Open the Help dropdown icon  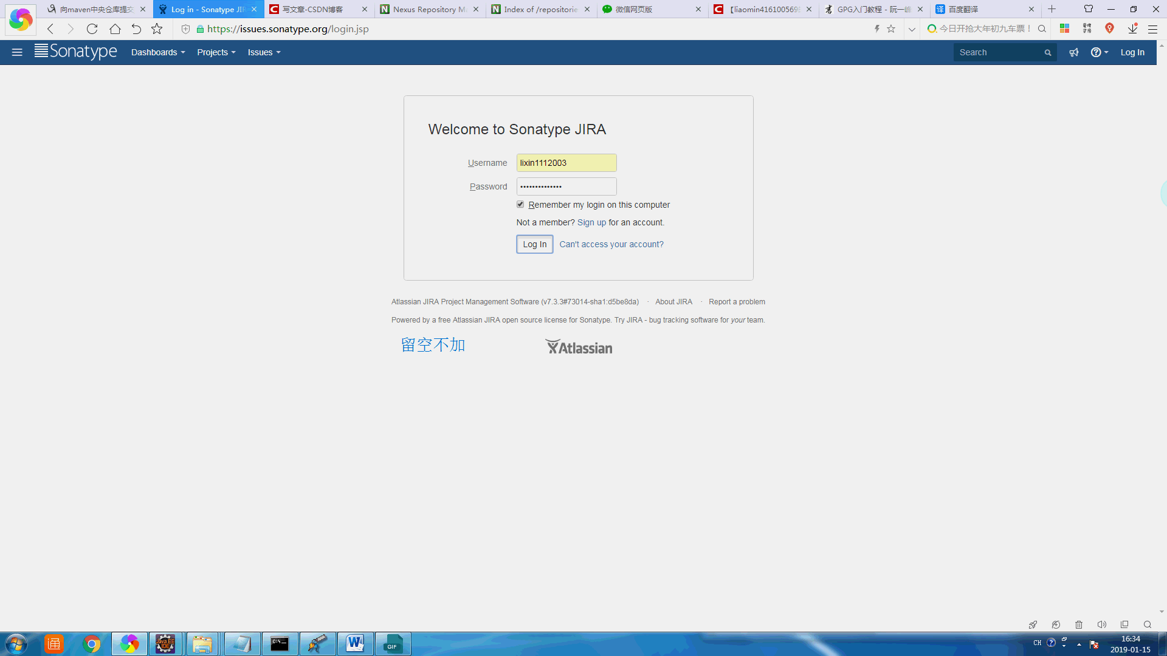(x=1099, y=52)
